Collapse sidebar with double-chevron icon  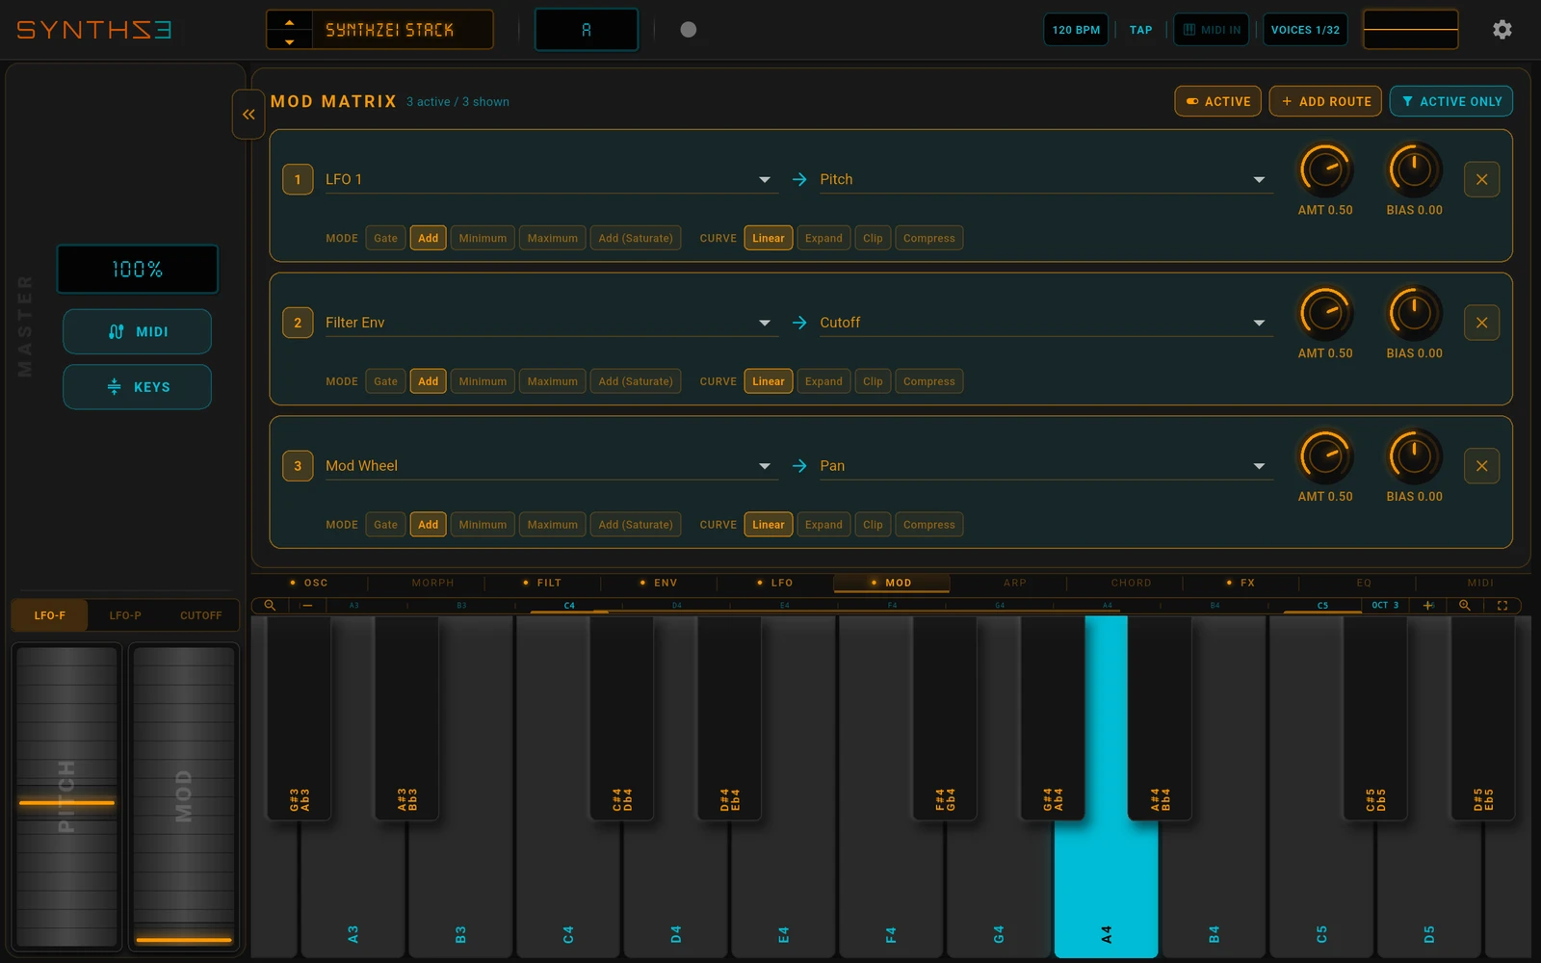click(248, 115)
